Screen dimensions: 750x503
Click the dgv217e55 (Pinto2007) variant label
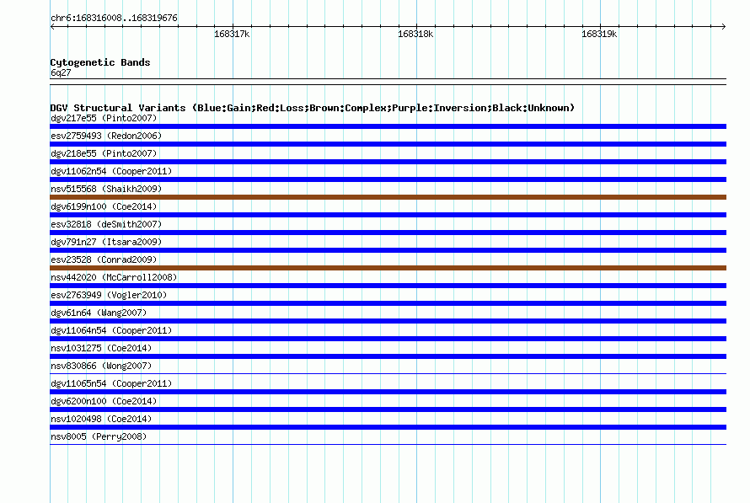(104, 118)
